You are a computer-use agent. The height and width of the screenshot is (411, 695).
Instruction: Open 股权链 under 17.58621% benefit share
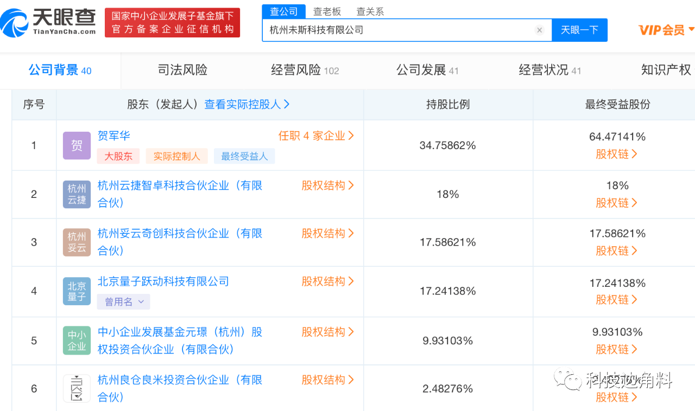coord(617,251)
